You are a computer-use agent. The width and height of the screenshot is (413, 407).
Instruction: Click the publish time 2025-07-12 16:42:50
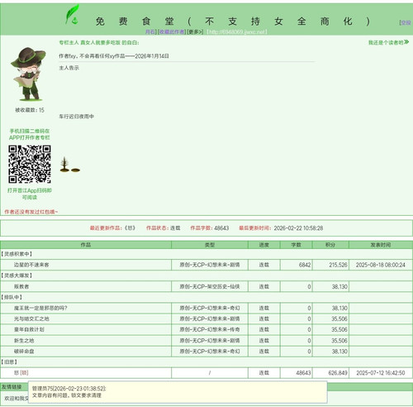click(x=381, y=373)
